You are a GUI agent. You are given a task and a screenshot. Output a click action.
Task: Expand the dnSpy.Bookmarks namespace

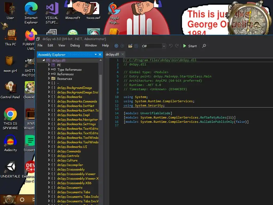49,97
